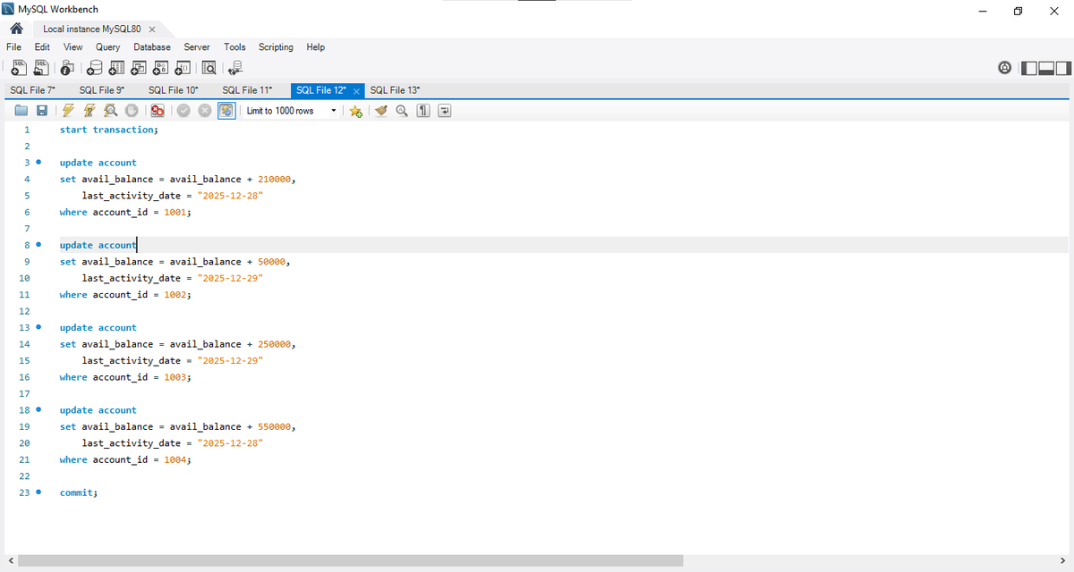
Task: Click the statement marker on line 23
Action: click(38, 492)
